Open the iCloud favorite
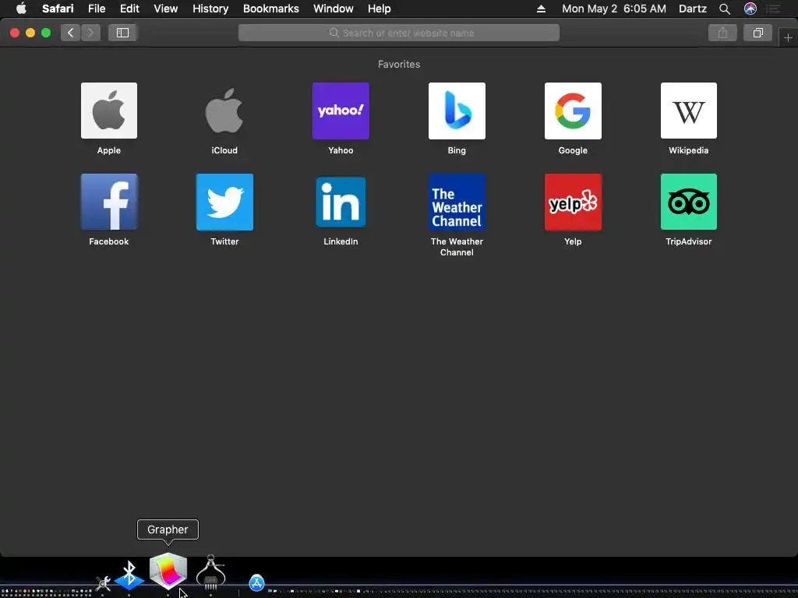This screenshot has height=598, width=798. (224, 111)
